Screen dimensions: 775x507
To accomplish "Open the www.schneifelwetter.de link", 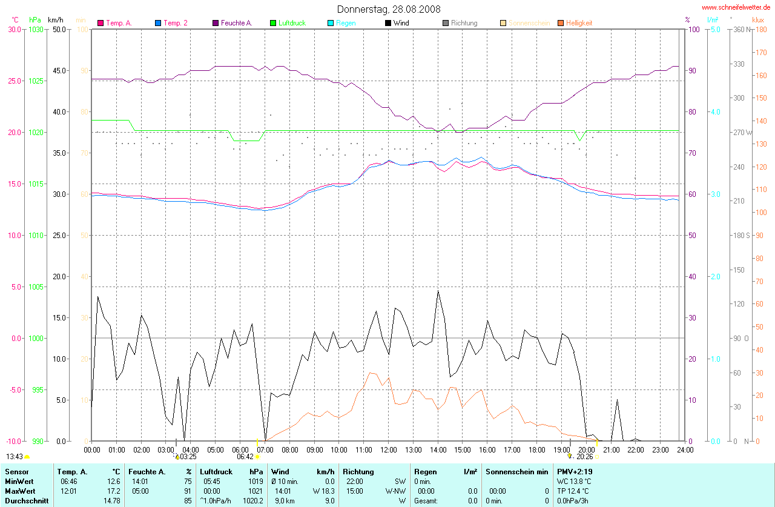I will point(736,7).
